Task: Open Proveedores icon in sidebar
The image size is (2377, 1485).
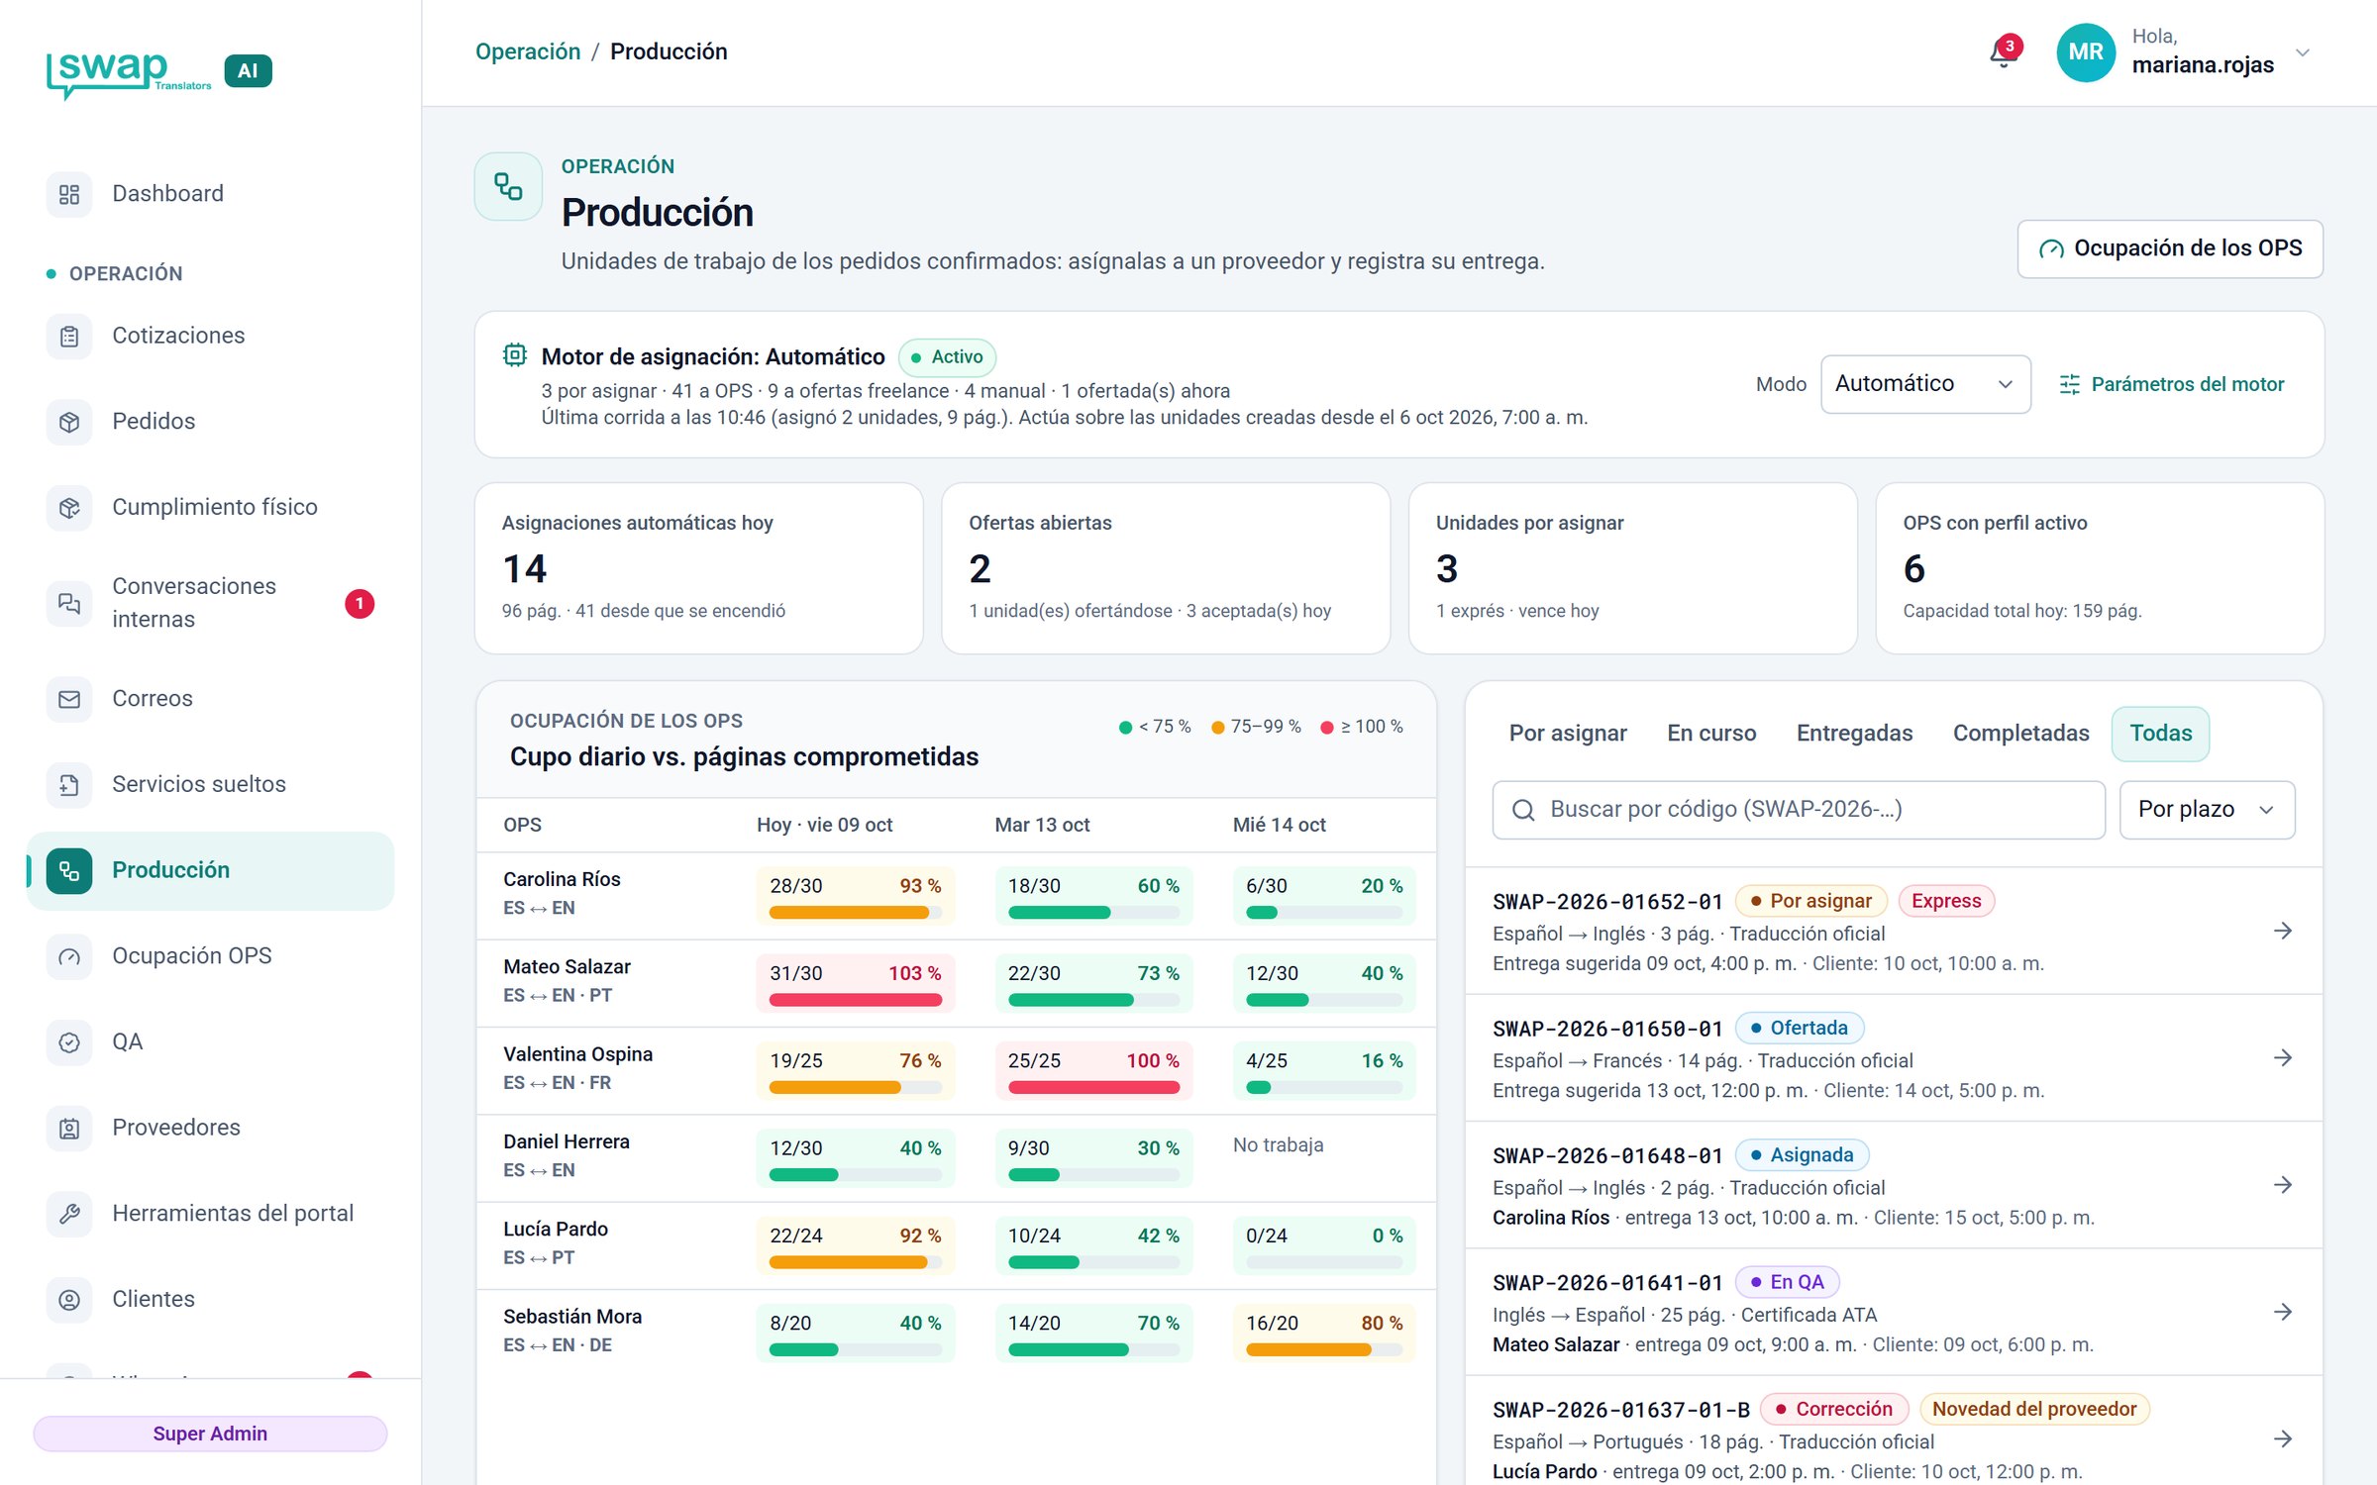Action: coord(68,1128)
